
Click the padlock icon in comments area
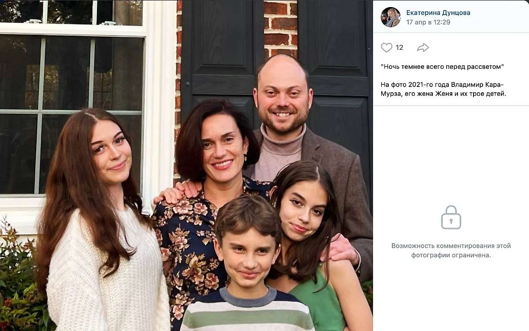pos(451,217)
